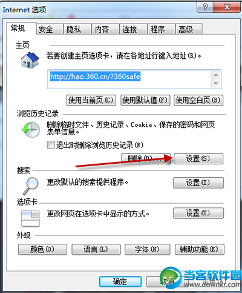Open browsing history 设置(S) button
Viewport: 242px width, 293px height.
[198, 158]
